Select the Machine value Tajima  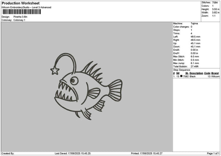coord(194,24)
